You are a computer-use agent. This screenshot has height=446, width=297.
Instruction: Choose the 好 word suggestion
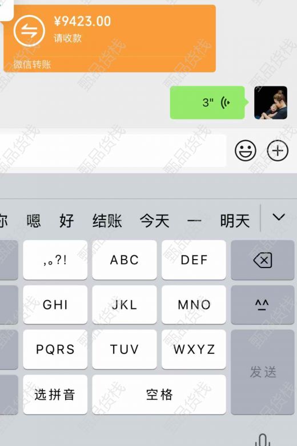(x=66, y=221)
